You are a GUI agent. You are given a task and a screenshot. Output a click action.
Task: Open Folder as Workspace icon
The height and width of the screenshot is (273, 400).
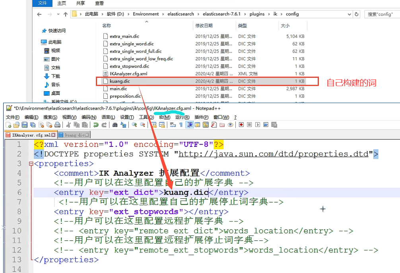[x=222, y=125]
